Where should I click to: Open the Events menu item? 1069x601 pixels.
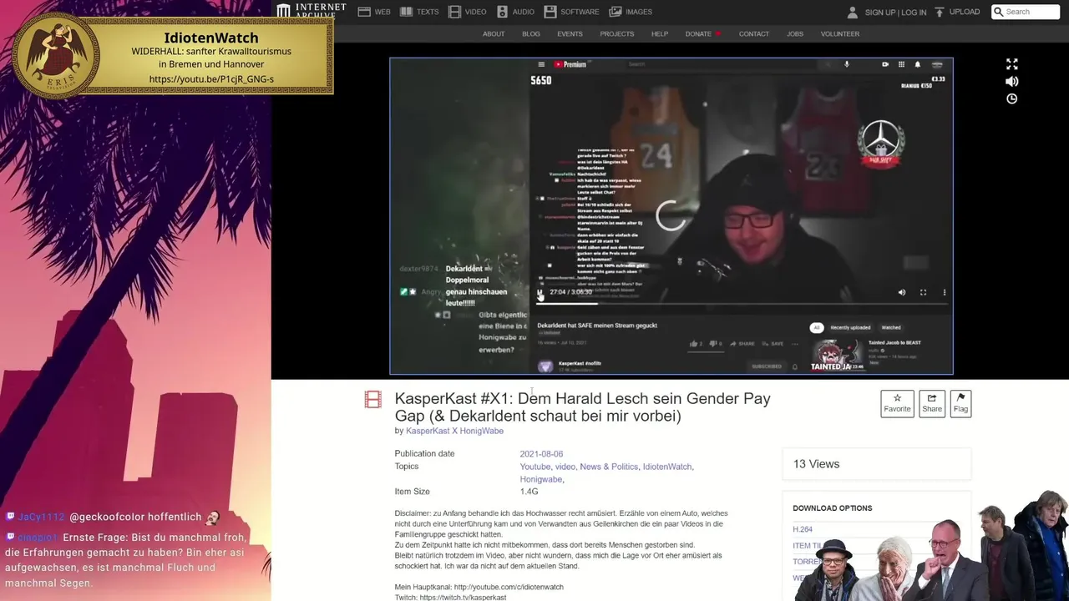click(570, 34)
